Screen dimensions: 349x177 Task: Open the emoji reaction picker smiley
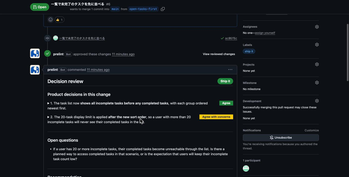click(50, 20)
